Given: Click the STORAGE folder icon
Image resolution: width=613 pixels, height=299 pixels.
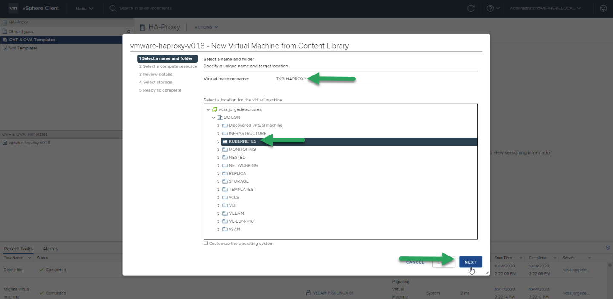Looking at the screenshot, I should (225, 181).
